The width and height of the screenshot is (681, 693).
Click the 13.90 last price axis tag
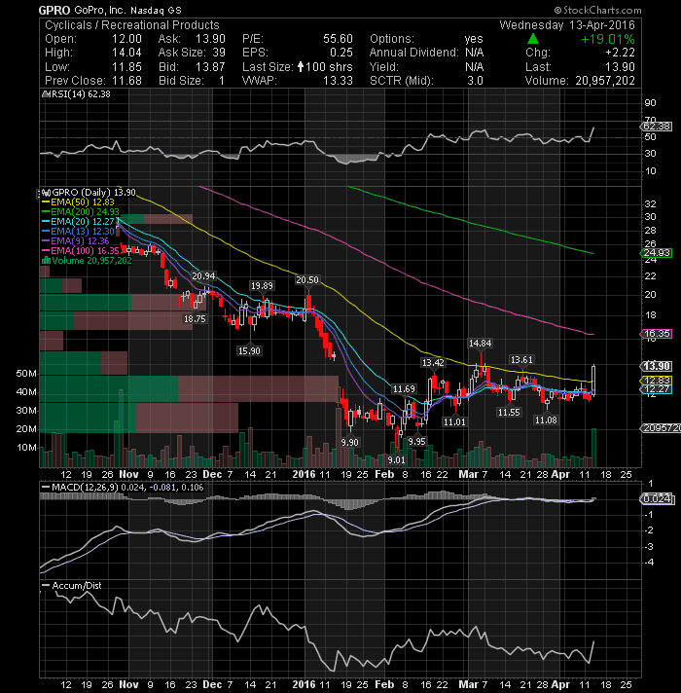tap(657, 366)
